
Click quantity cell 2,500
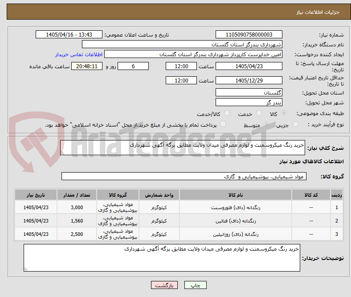pos(77,234)
